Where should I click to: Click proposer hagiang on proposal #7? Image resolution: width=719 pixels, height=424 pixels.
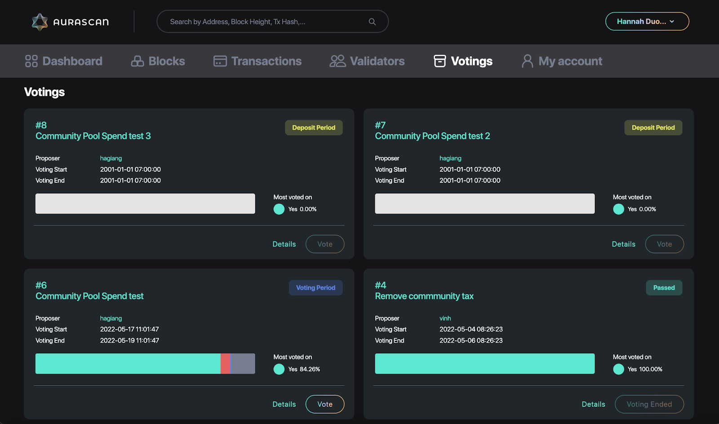[x=450, y=158]
